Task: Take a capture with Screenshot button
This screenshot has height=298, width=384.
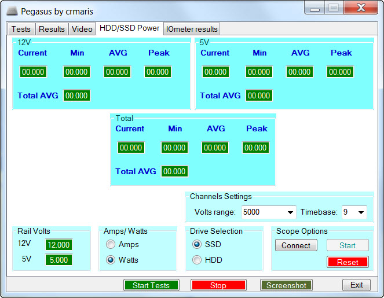Action: click(286, 285)
